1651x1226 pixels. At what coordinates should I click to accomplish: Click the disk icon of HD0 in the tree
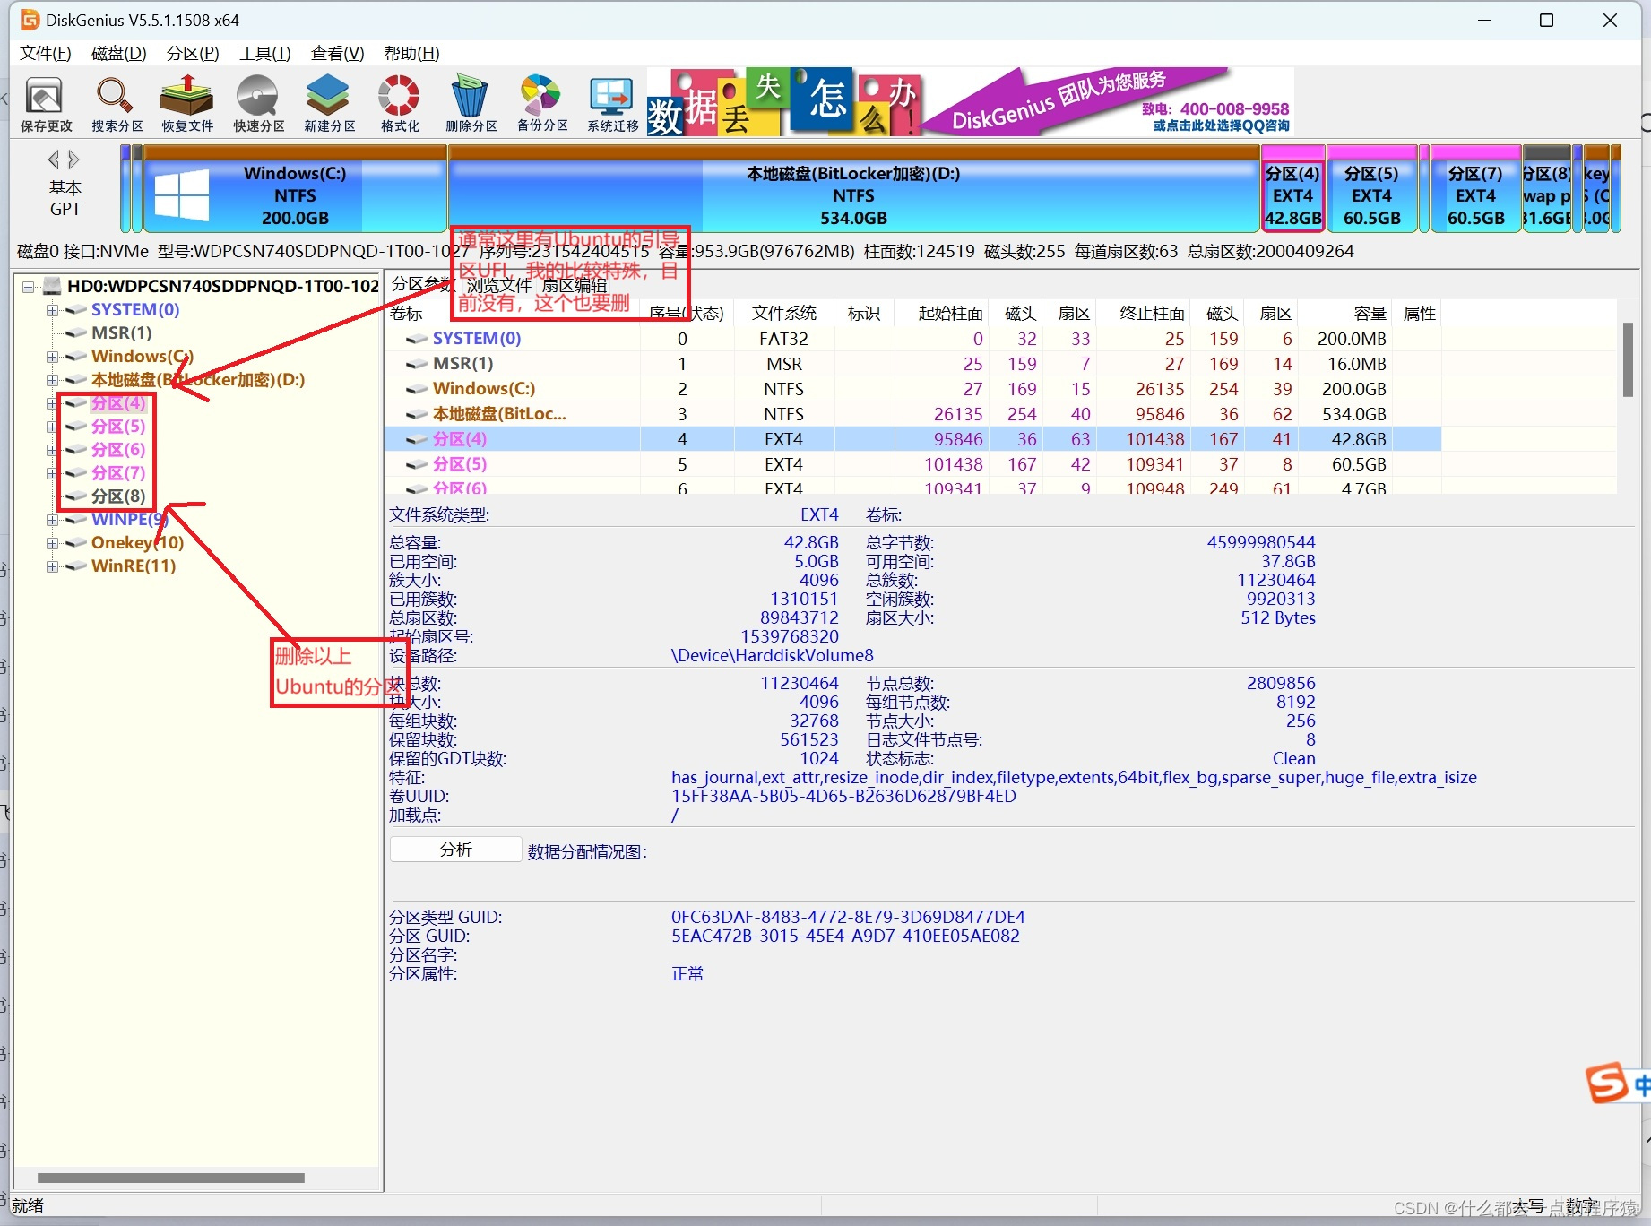coord(52,286)
